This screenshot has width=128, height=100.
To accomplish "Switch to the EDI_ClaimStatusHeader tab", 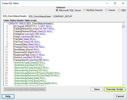I will (x=15, y=16).
